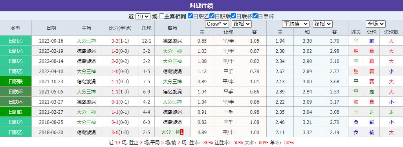Click away handicap odds 0.78
Image resolution: width=403 pixels, height=147 pixels.
coord(255,71)
